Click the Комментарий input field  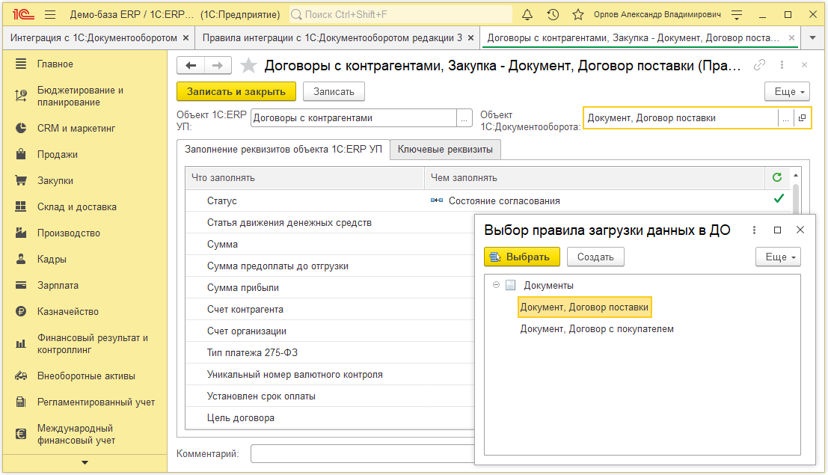(359, 454)
